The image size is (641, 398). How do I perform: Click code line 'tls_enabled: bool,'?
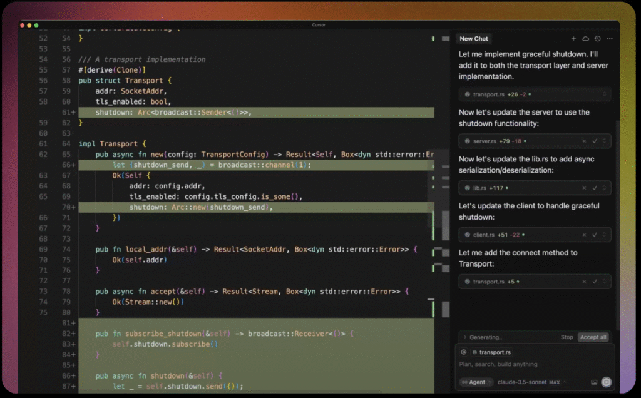(133, 102)
